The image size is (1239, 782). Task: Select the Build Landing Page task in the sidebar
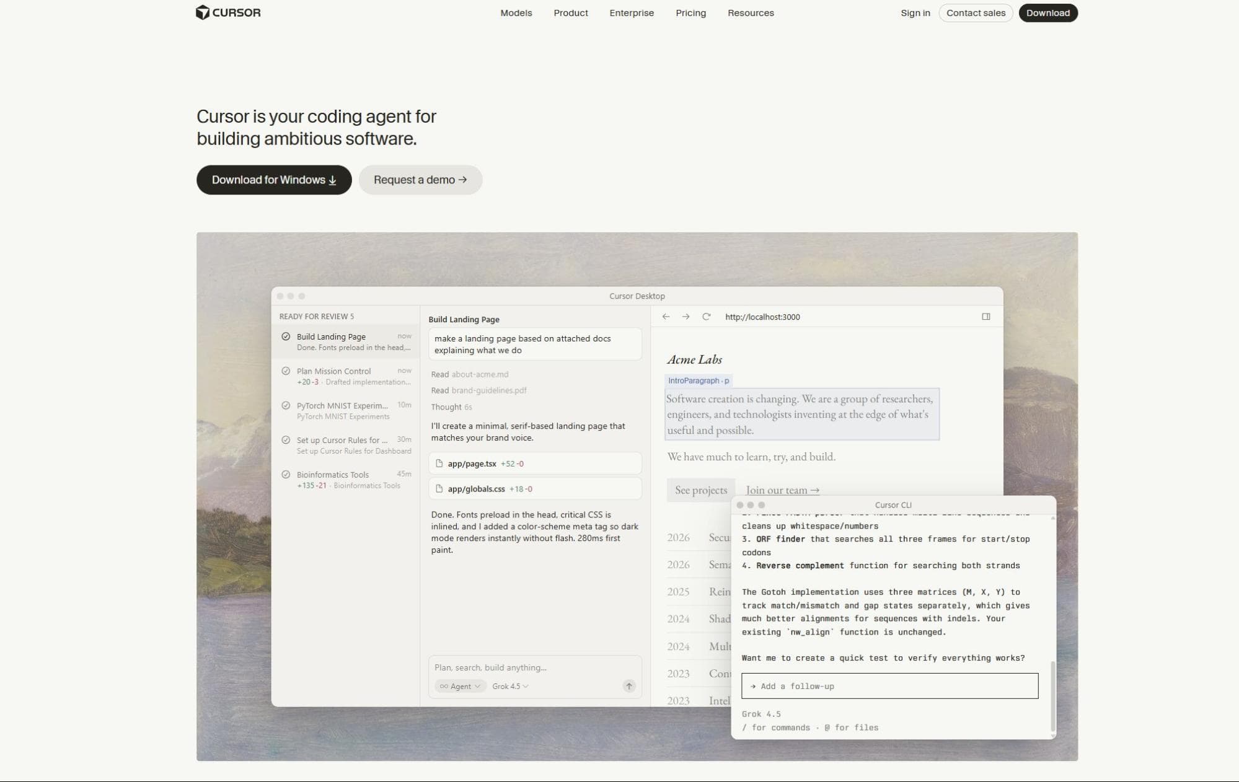346,341
